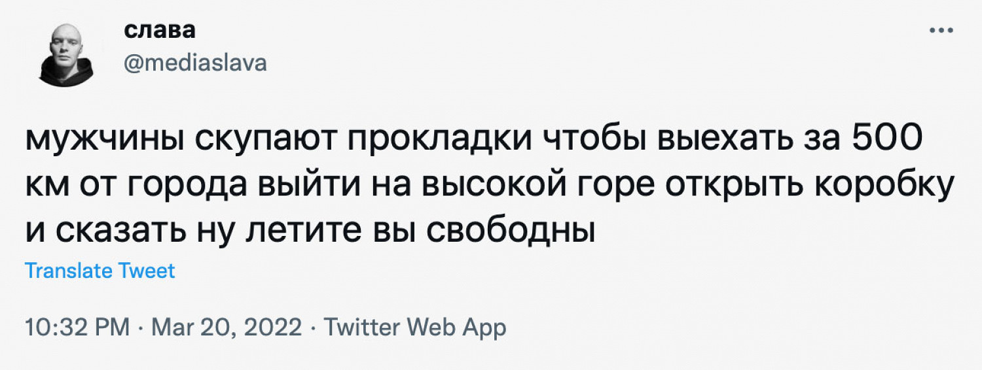Viewport: 982px width, 370px height.
Task: Click the Translate Tweet link
Action: pos(100,271)
